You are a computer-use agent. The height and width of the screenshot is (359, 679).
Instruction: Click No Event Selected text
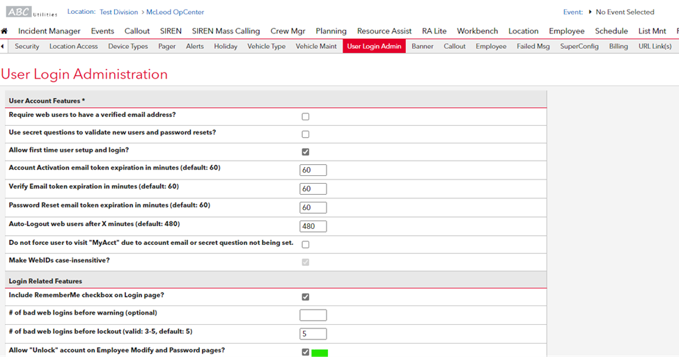625,12
